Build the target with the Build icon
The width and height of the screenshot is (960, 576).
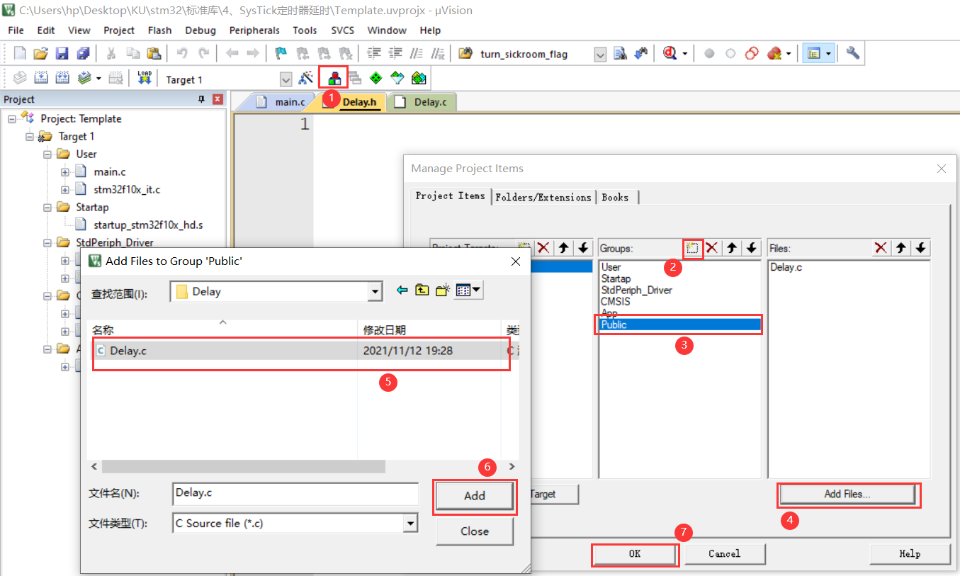(41, 79)
